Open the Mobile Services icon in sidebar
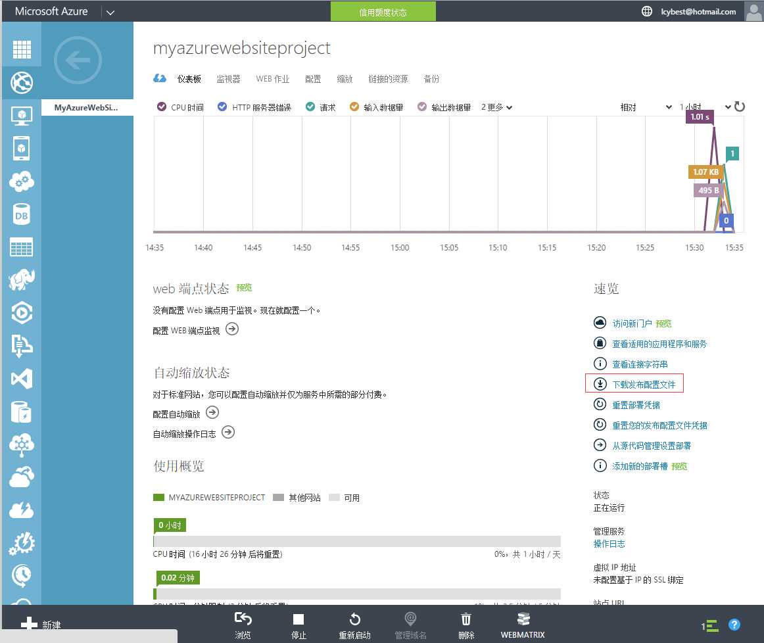764x643 pixels. pyautogui.click(x=22, y=149)
